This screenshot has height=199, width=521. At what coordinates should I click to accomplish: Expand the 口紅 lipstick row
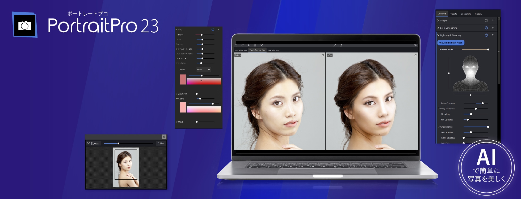(177, 40)
